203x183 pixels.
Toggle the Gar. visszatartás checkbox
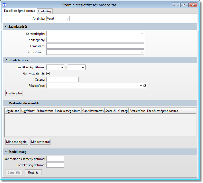(48, 73)
